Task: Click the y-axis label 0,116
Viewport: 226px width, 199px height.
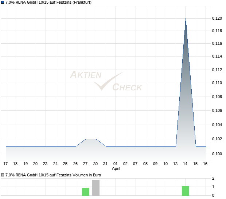Action: [x=217, y=43]
